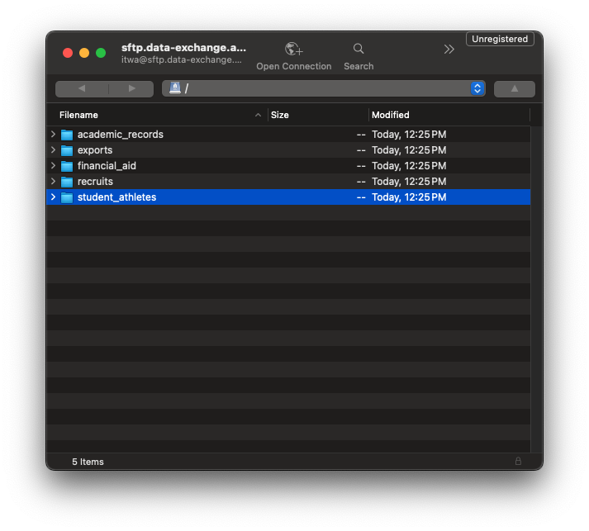Click the recruits folder icon

point(67,182)
